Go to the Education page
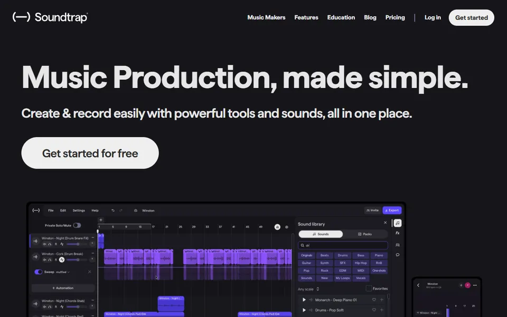 click(341, 17)
